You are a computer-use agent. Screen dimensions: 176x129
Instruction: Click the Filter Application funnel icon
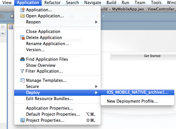coord(22,71)
